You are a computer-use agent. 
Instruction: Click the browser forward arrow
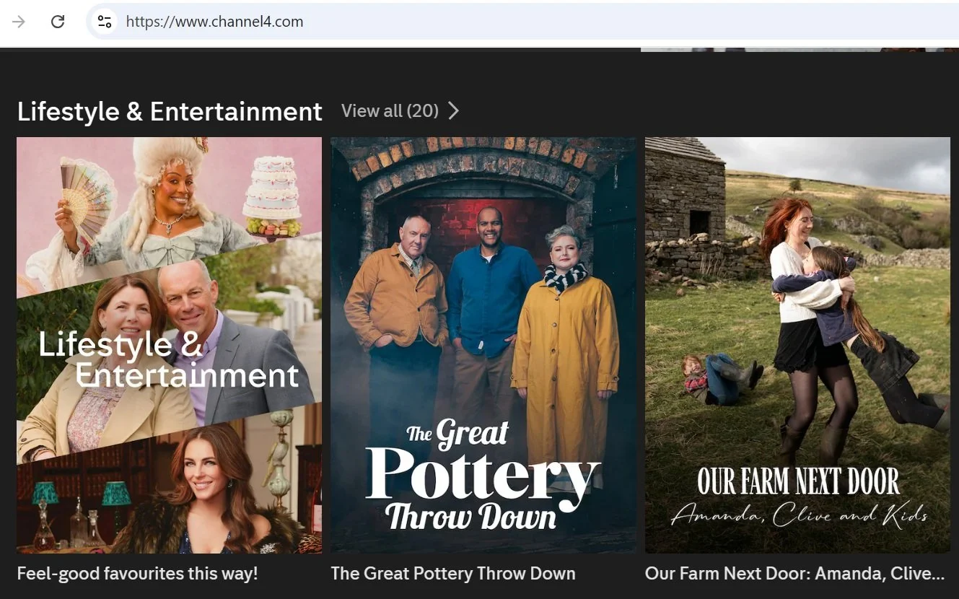[19, 22]
